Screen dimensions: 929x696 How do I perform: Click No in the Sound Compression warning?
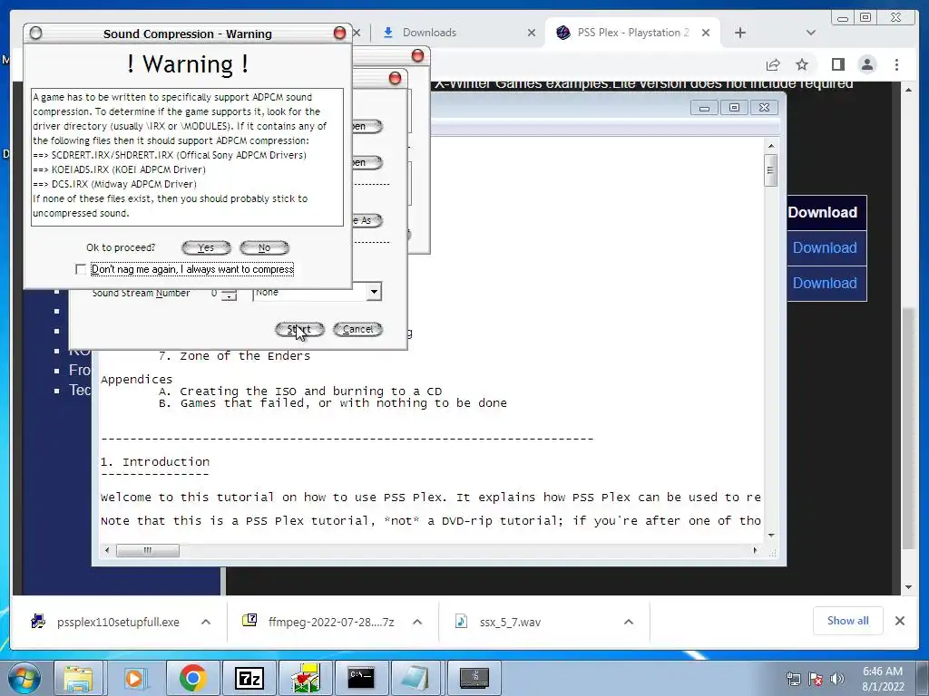point(264,247)
